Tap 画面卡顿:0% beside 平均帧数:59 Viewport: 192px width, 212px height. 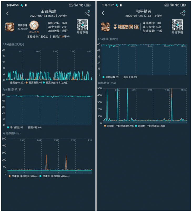[x=130, y=77]
